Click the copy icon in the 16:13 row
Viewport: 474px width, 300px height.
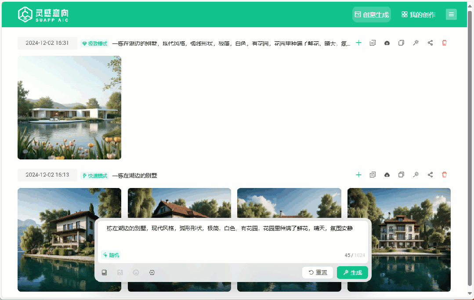pos(401,175)
